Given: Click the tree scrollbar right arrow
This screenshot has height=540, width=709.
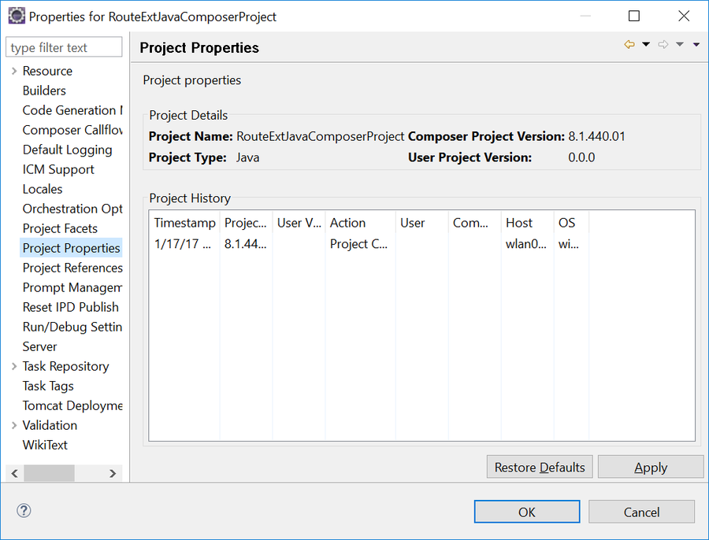Looking at the screenshot, I should pos(113,473).
